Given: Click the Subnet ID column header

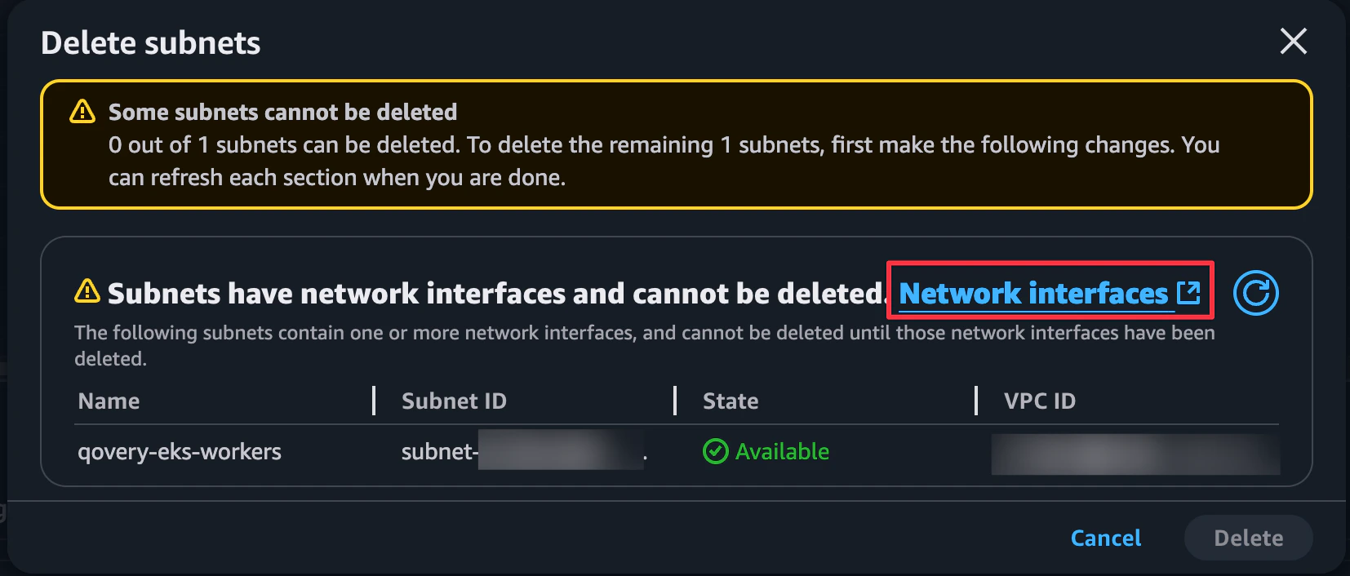Looking at the screenshot, I should (x=454, y=401).
